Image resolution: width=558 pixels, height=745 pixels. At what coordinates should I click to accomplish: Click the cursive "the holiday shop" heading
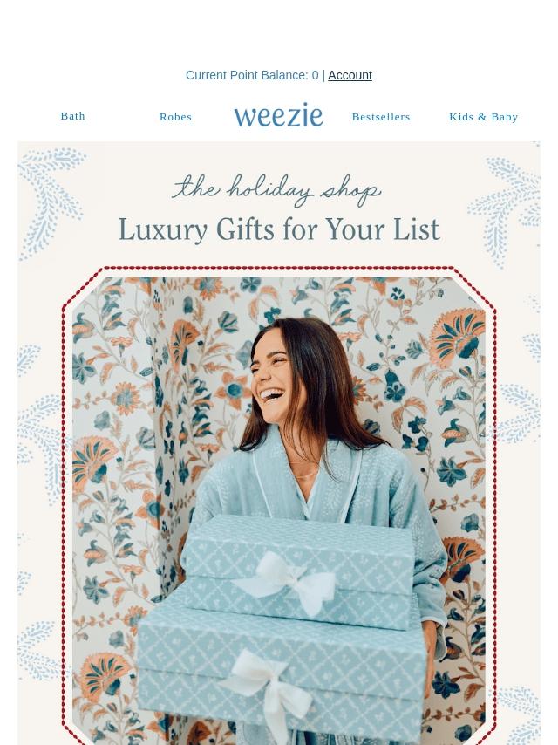click(x=277, y=190)
